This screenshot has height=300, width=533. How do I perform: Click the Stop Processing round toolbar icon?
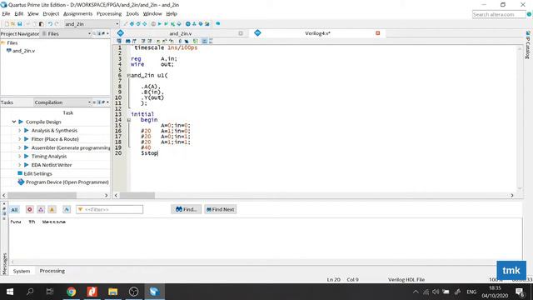point(153,24)
